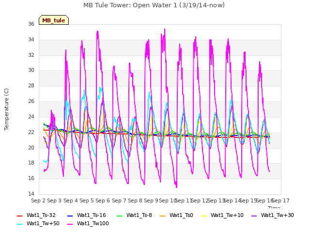Select the Wat1_Ts-32 legend label
The height and width of the screenshot is (233, 310).
coord(41,216)
